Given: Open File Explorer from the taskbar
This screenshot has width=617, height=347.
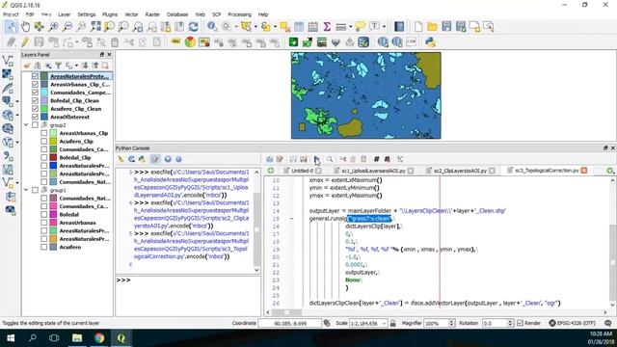Looking at the screenshot, I should 77,338.
